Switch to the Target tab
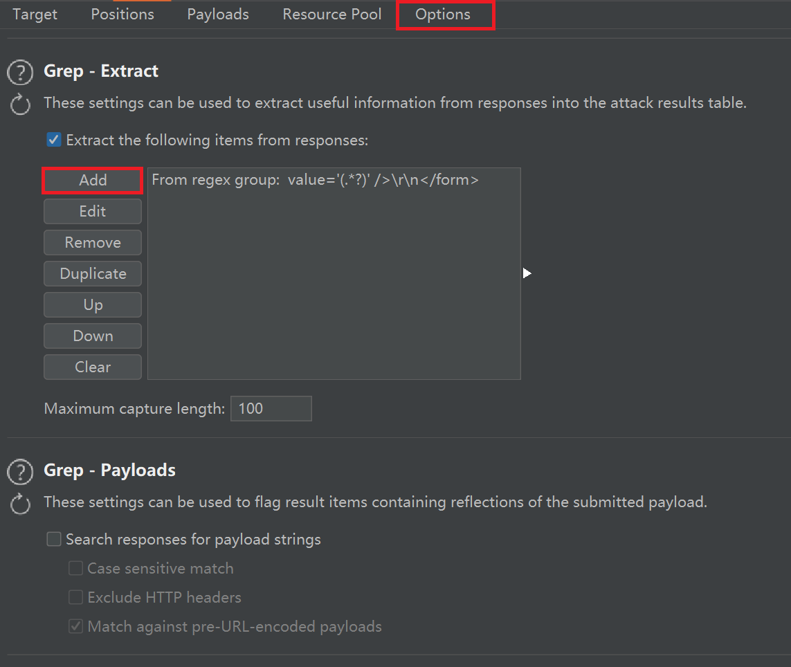The width and height of the screenshot is (791, 667). coord(35,15)
